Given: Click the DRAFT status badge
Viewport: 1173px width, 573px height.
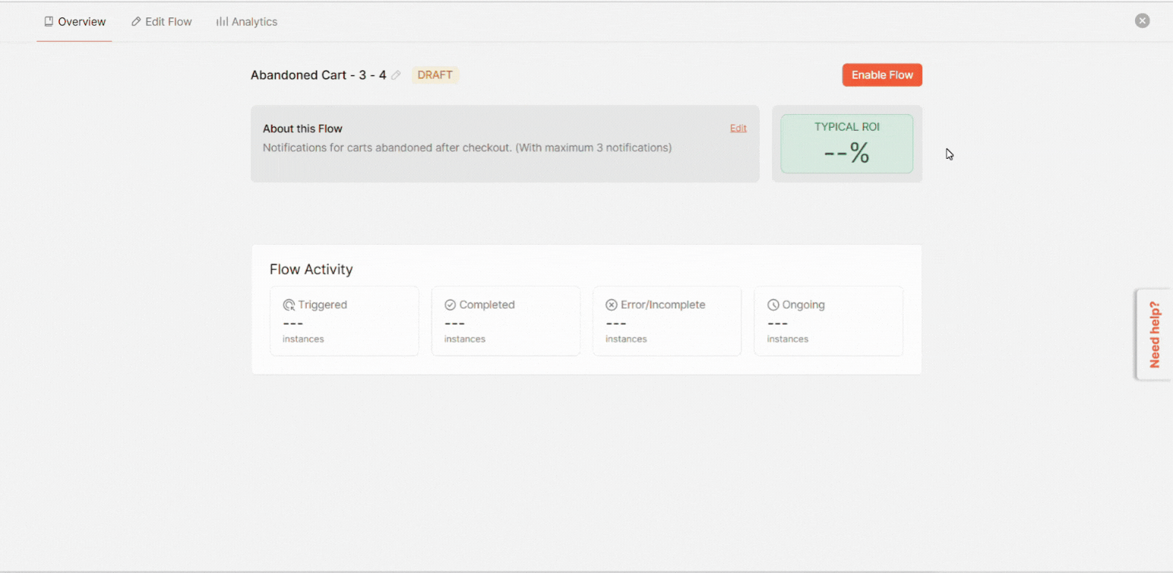Looking at the screenshot, I should (435, 75).
